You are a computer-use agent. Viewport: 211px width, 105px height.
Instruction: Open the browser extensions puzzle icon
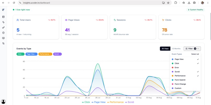(x=176, y=3)
